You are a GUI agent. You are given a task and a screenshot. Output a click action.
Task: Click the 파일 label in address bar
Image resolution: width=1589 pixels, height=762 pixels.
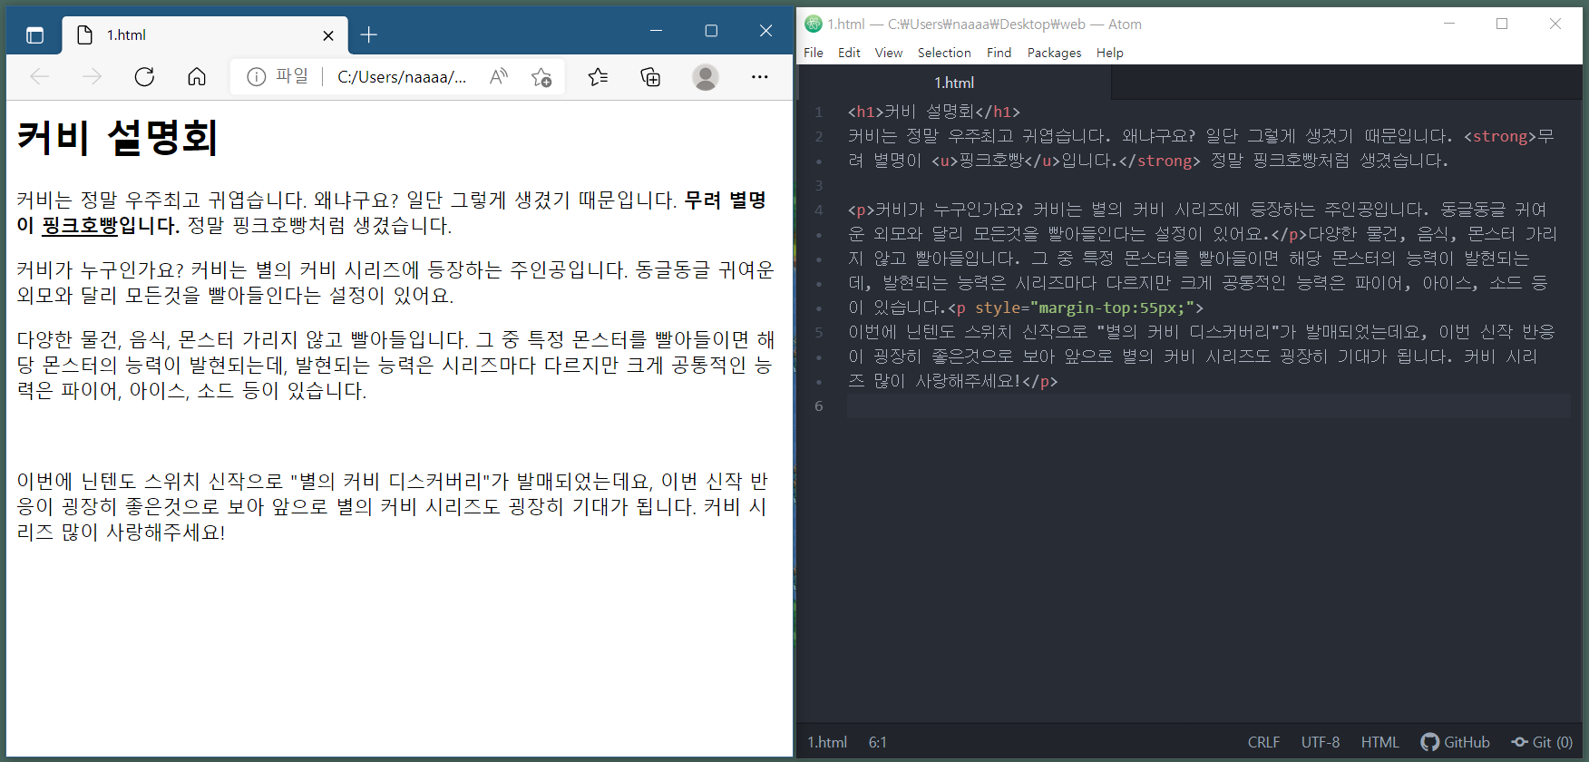(292, 76)
